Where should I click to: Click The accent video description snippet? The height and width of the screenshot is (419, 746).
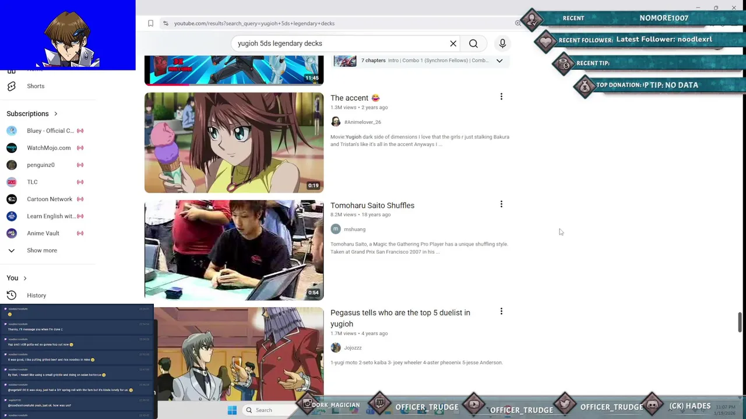420,140
